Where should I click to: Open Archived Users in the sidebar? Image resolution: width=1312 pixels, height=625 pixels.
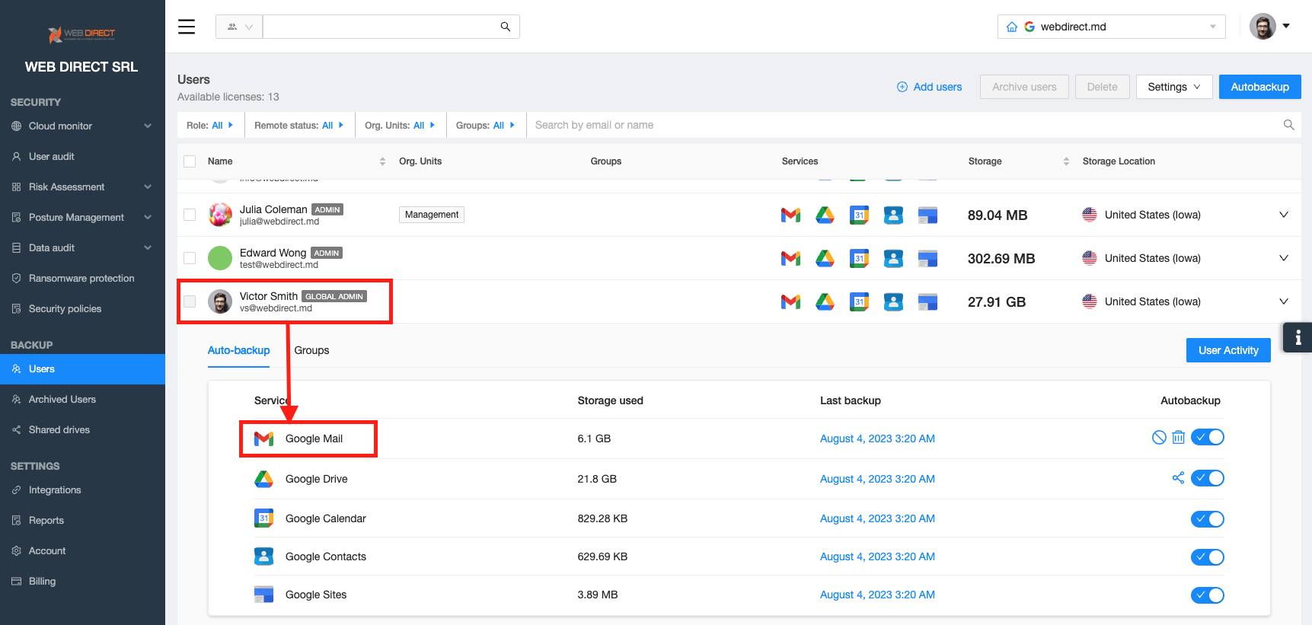(62, 400)
